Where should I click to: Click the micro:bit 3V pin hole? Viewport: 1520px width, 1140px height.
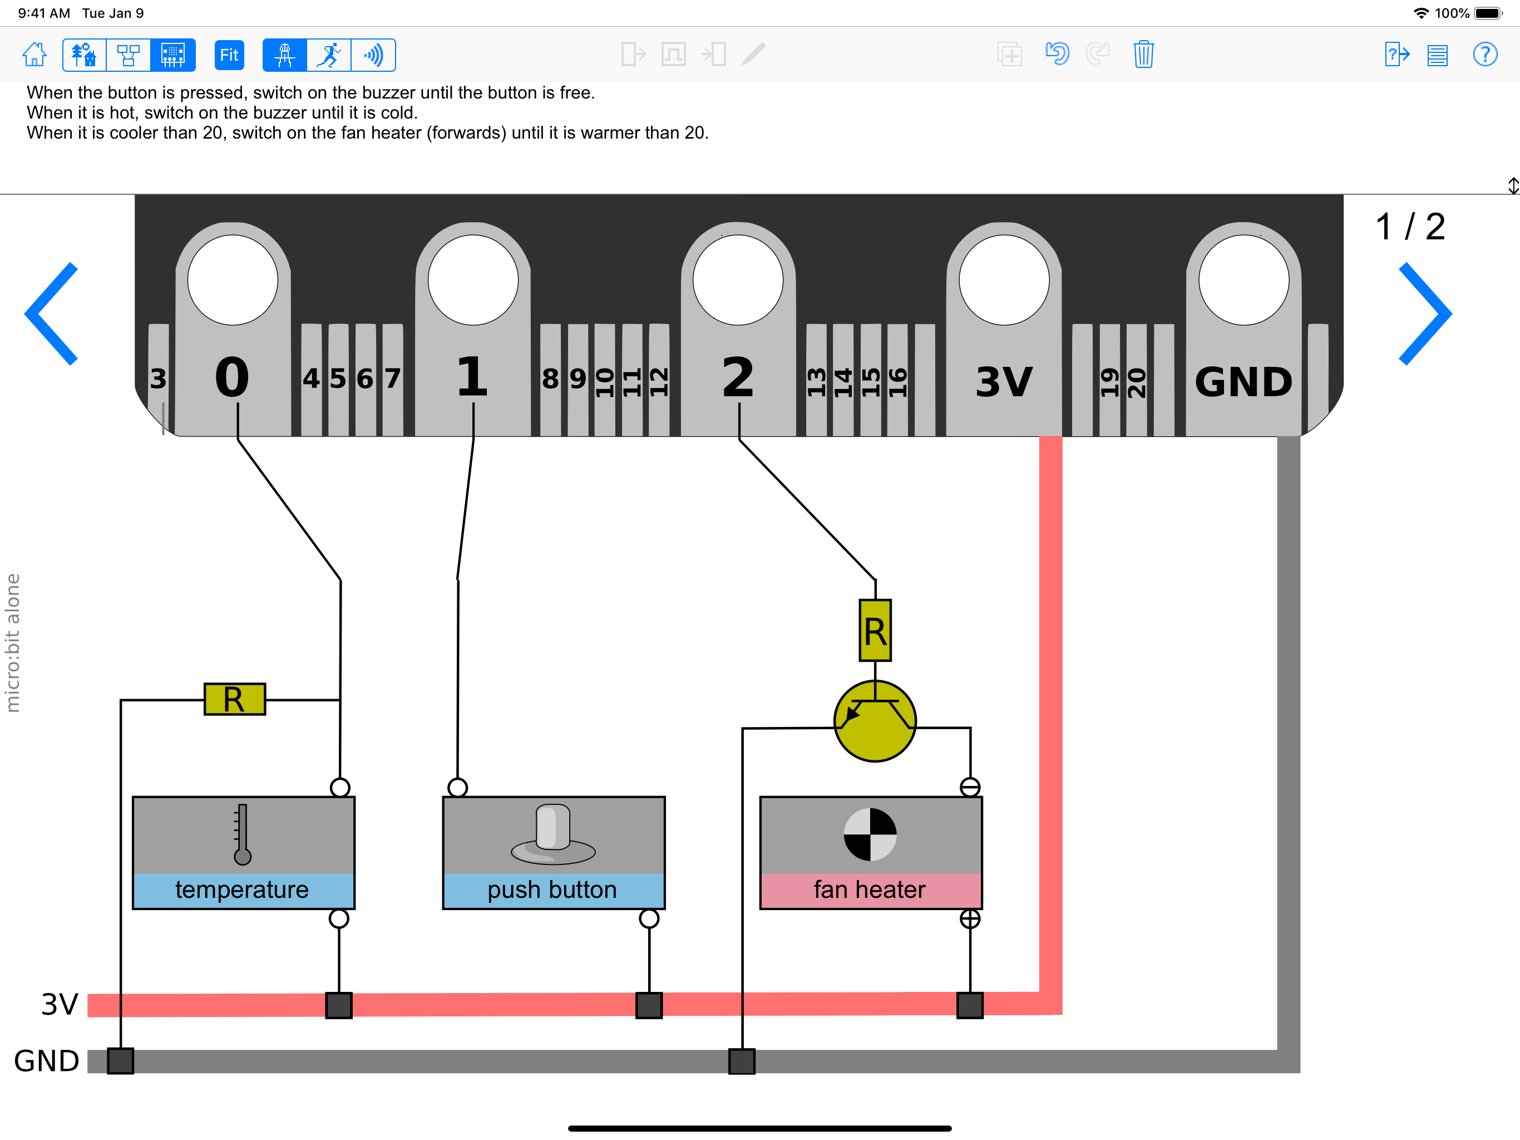[1004, 280]
